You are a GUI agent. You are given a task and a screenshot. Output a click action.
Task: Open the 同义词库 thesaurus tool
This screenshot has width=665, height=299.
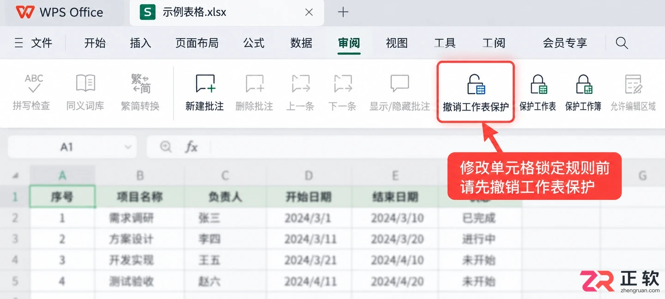pyautogui.click(x=85, y=93)
